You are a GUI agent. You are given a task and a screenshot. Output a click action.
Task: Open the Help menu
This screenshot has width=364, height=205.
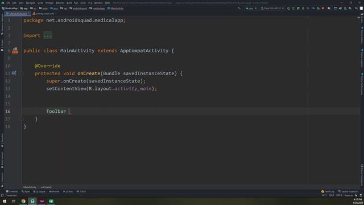pyautogui.click(x=107, y=3)
